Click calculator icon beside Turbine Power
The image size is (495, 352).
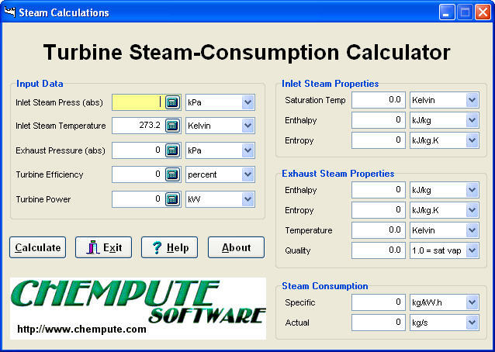pos(172,200)
